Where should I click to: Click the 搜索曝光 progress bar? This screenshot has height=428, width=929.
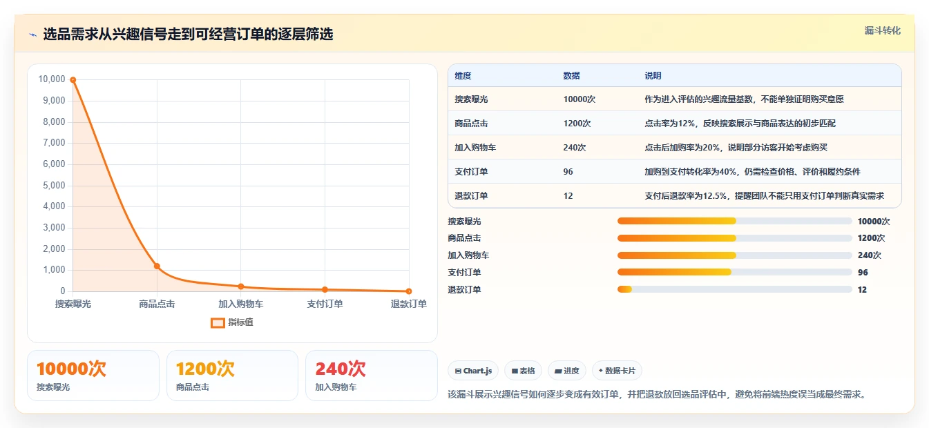pyautogui.click(x=734, y=221)
